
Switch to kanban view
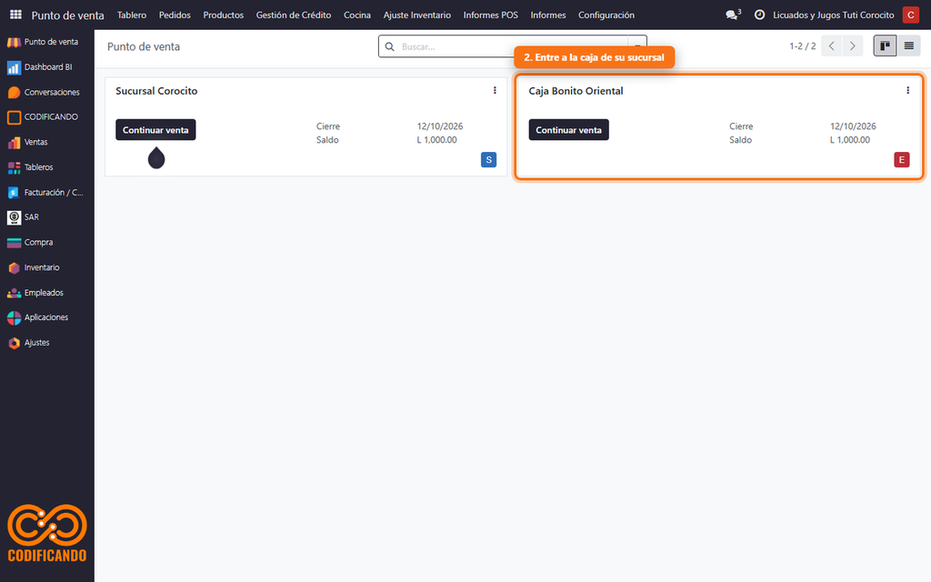(885, 45)
